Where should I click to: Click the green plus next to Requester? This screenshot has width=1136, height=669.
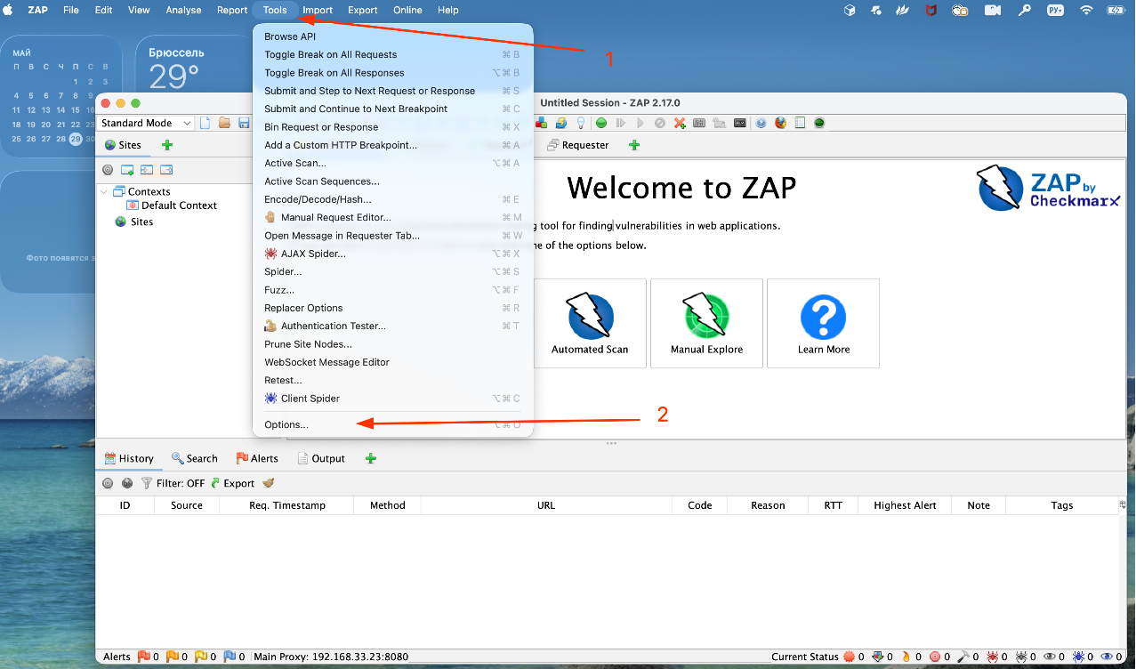point(634,145)
